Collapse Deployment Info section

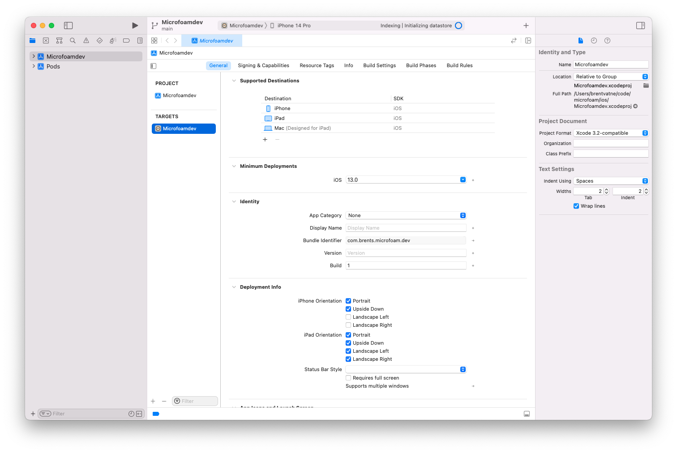(234, 287)
